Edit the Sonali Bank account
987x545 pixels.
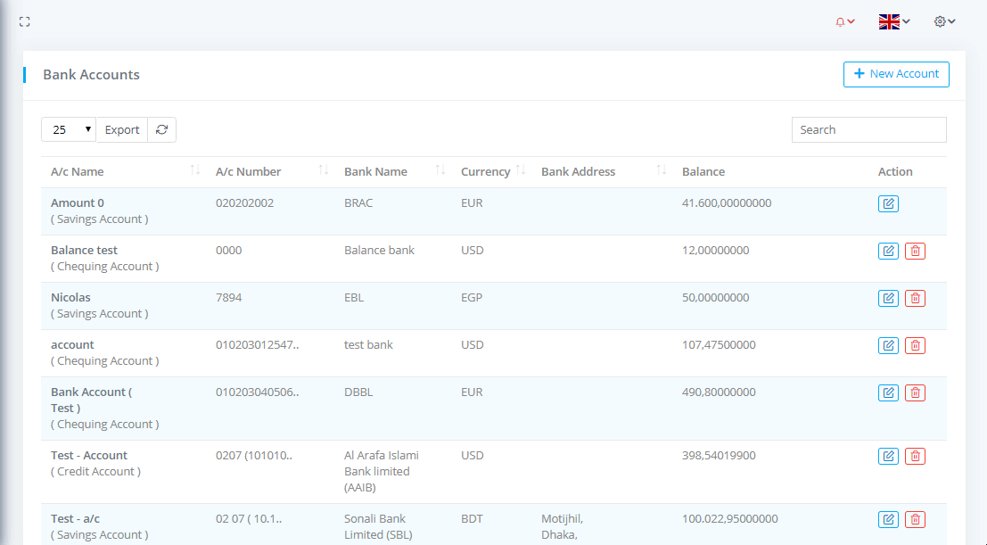point(888,520)
